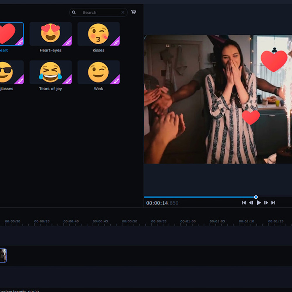Select the Heart sticker thumbnail
The width and height of the screenshot is (292, 292).
pyautogui.click(x=12, y=34)
